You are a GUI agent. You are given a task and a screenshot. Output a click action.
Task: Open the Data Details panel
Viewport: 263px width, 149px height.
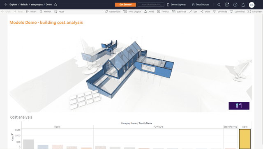113,11
